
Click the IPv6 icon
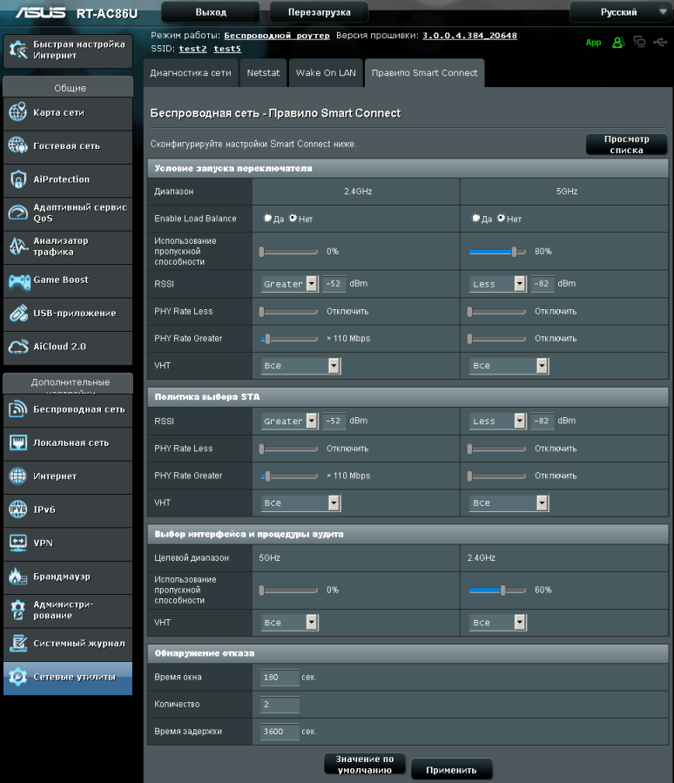coord(18,510)
